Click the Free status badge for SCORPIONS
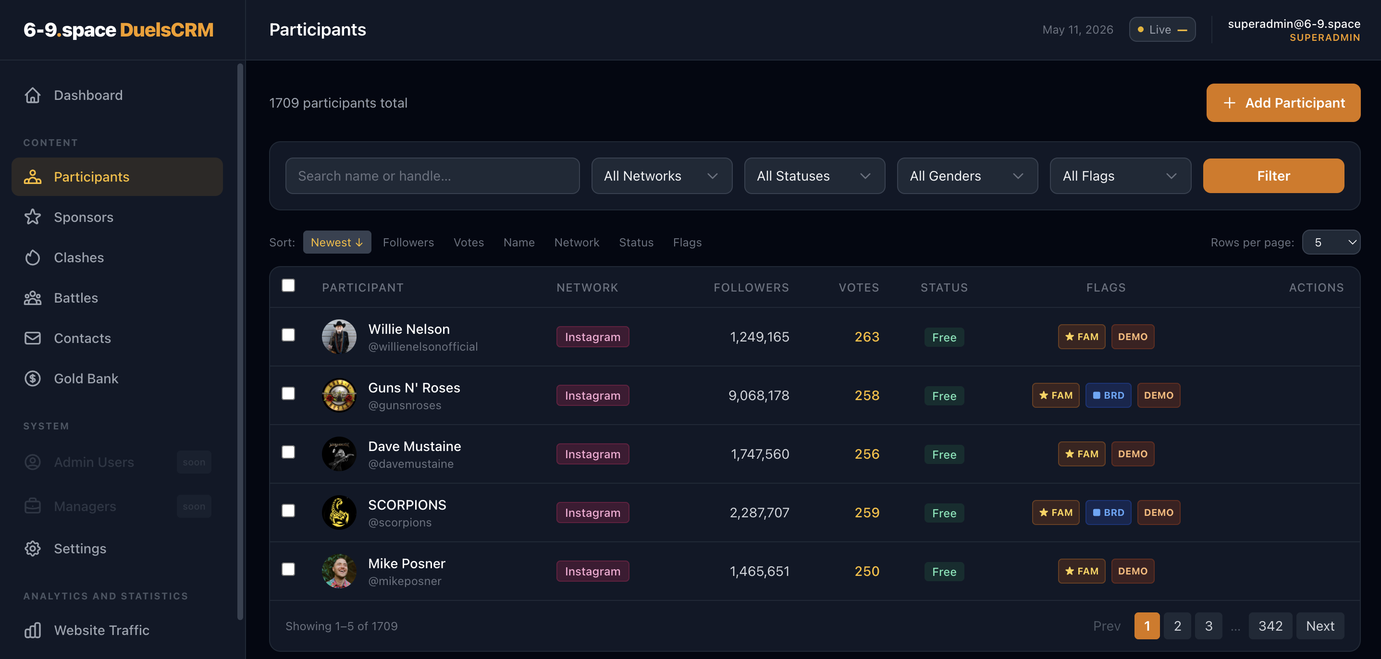1381x659 pixels. click(x=944, y=513)
